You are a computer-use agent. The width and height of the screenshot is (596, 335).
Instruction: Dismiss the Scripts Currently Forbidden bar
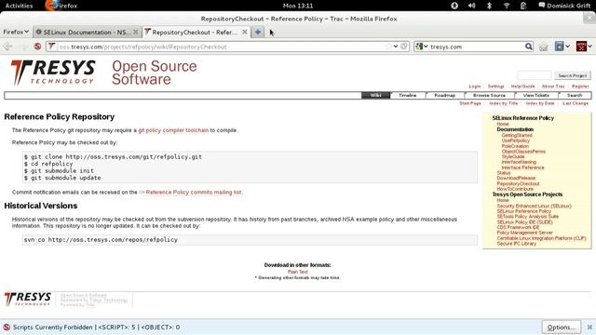click(x=589, y=327)
